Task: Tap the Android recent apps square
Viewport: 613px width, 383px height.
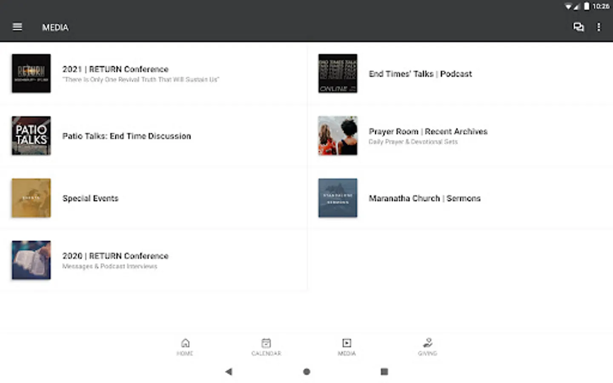Action: 384,372
